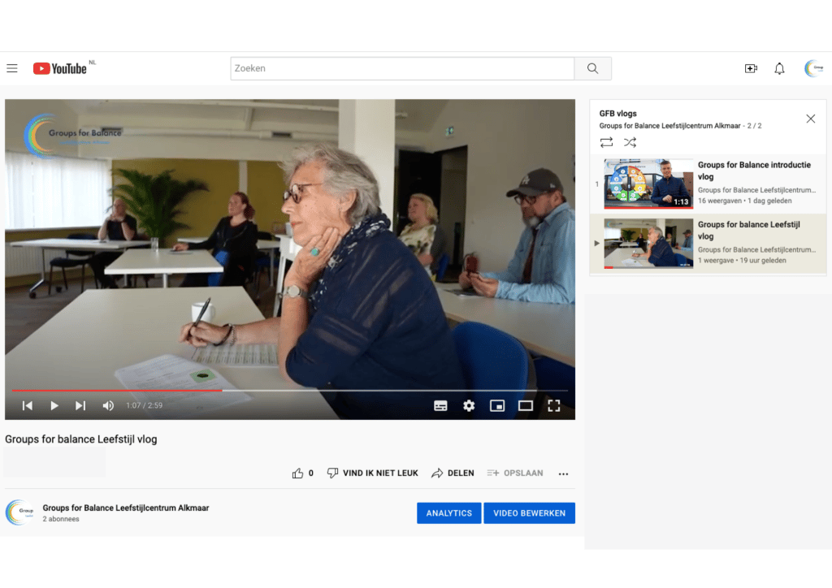Image resolution: width=832 pixels, height=588 pixels.
Task: Toggle subtitles on the video player
Action: 440,405
